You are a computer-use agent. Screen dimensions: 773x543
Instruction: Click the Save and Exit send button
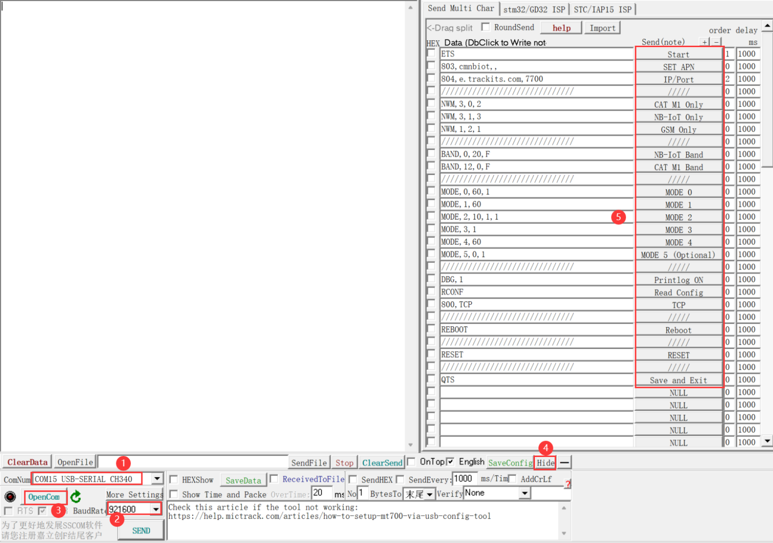678,380
